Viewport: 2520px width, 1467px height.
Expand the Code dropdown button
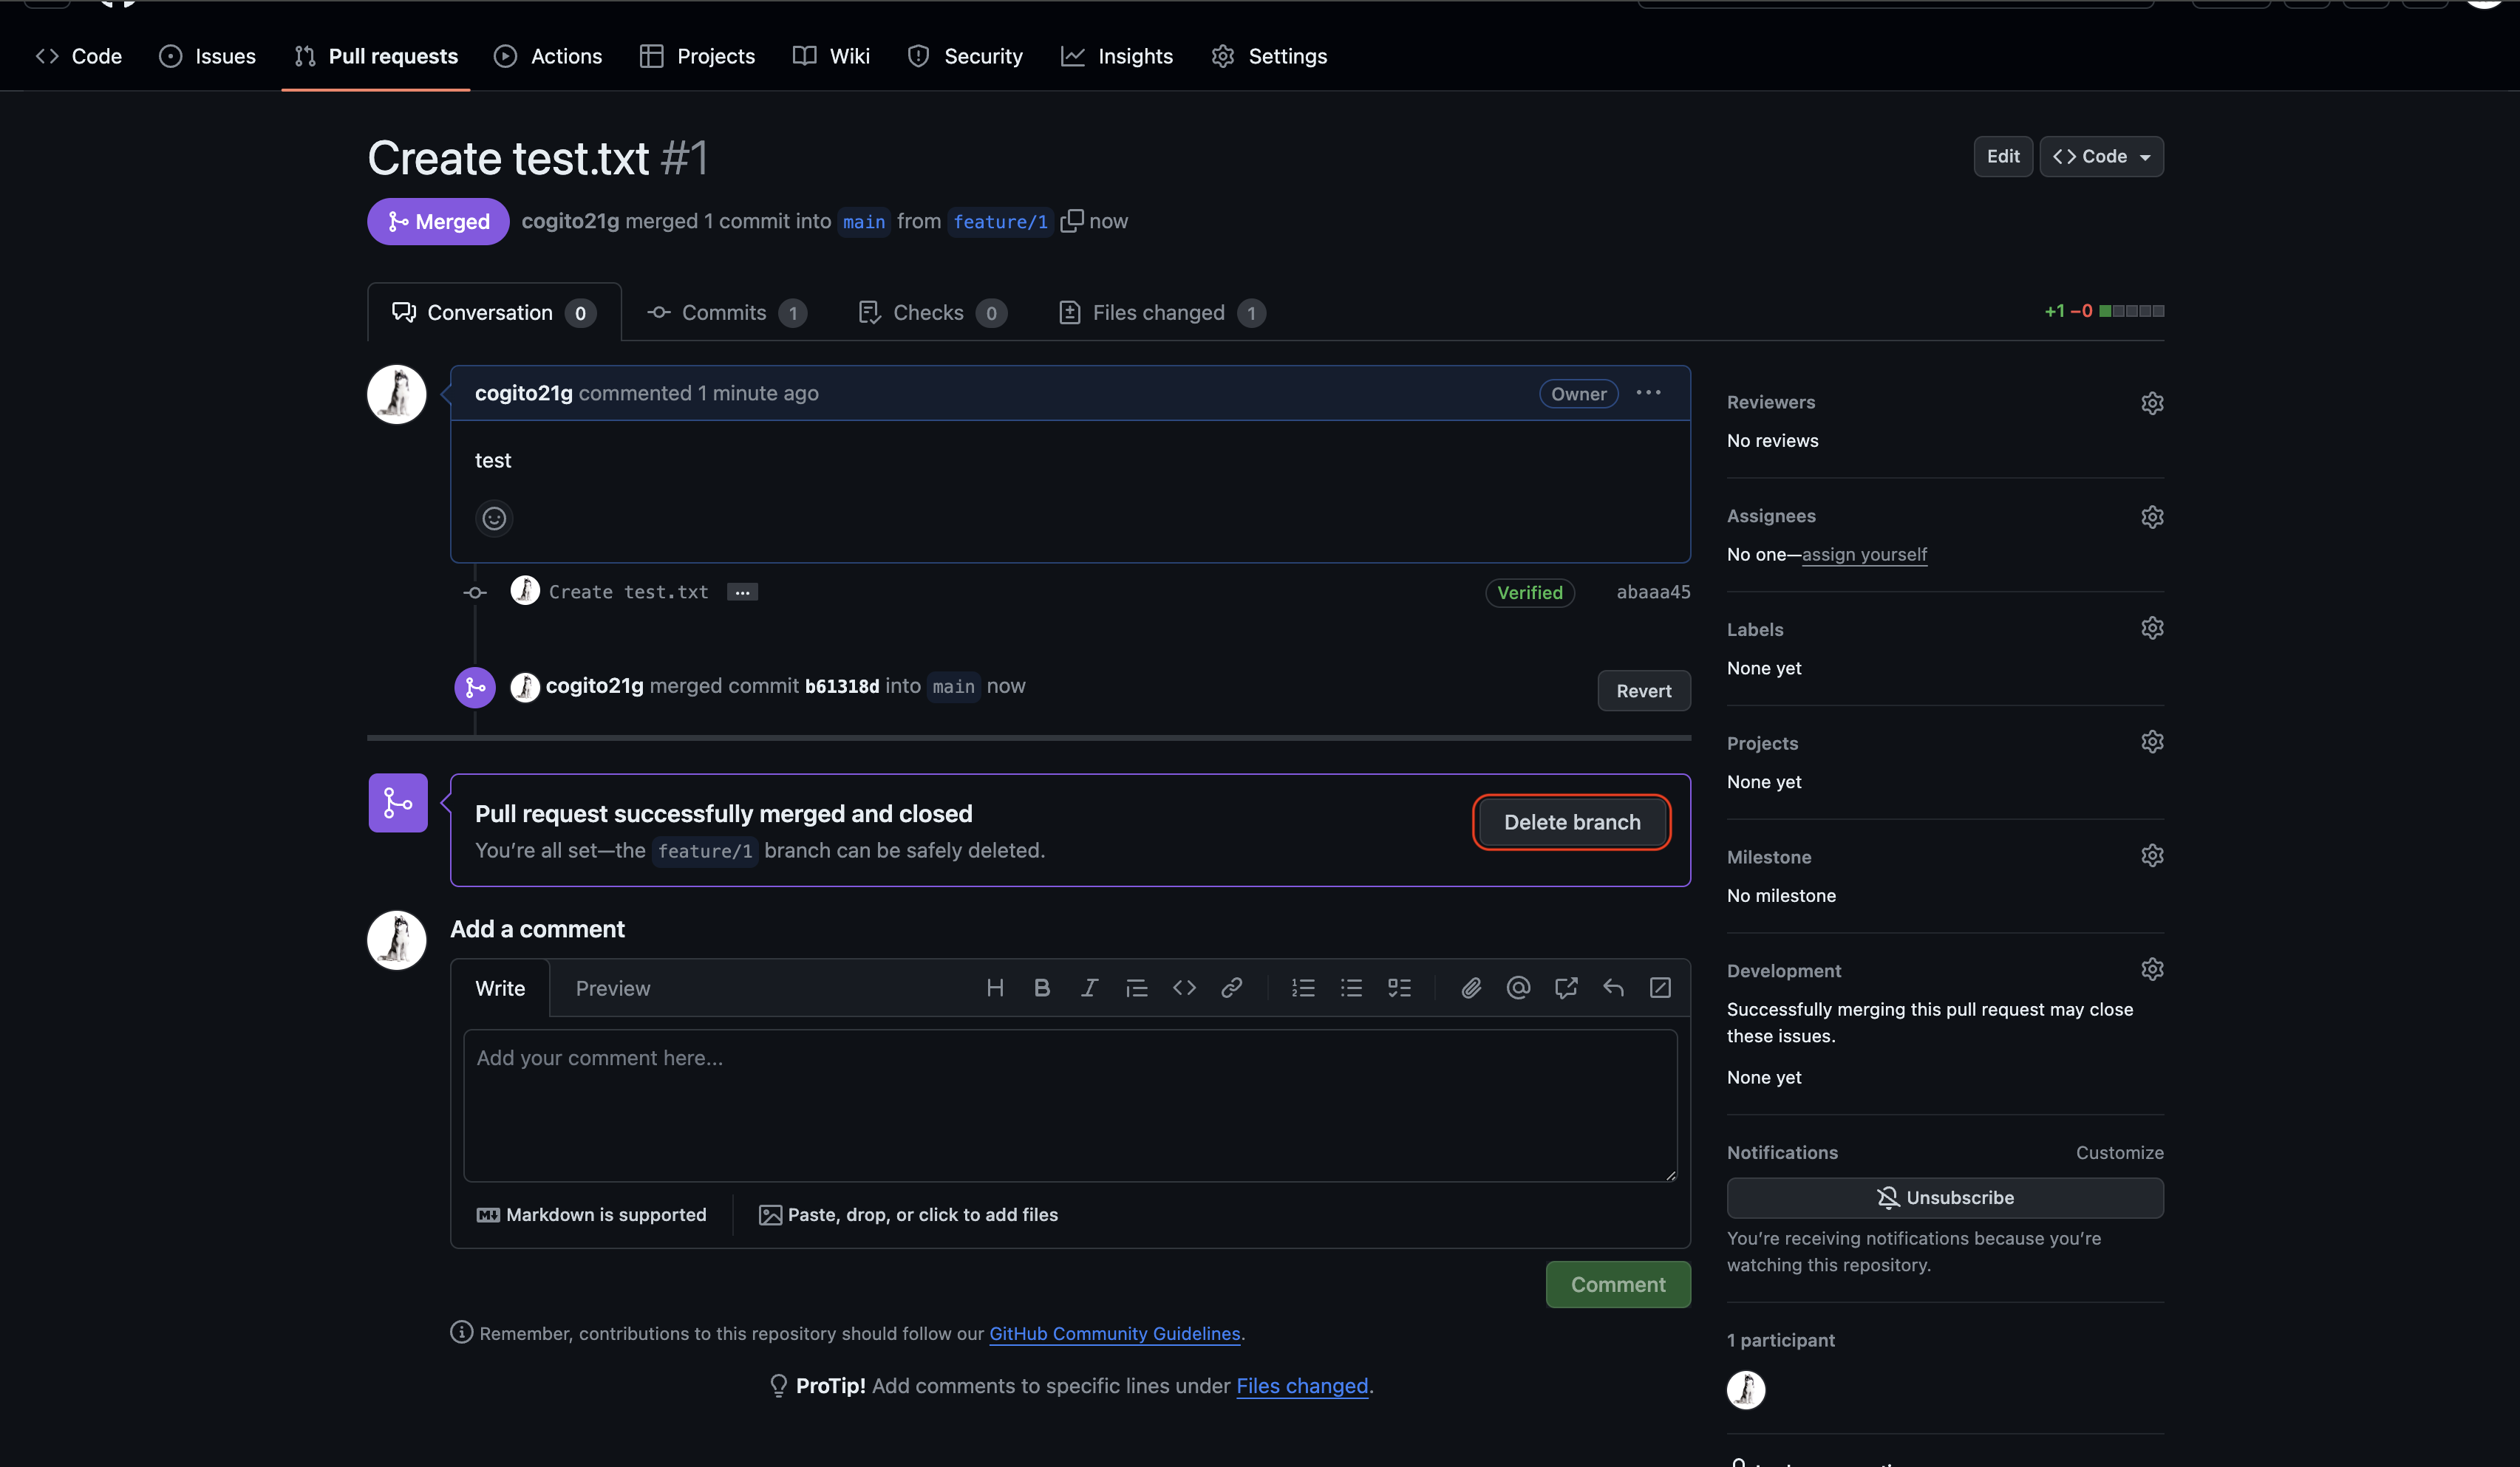click(2101, 157)
